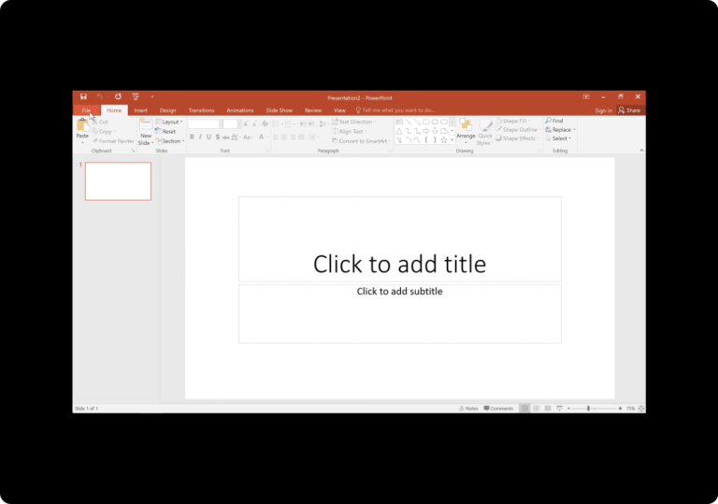Toggle Italic formatting
The height and width of the screenshot is (504, 718).
200,137
